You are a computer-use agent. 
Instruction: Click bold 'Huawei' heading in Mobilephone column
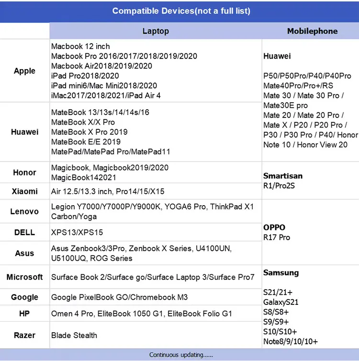(277, 56)
